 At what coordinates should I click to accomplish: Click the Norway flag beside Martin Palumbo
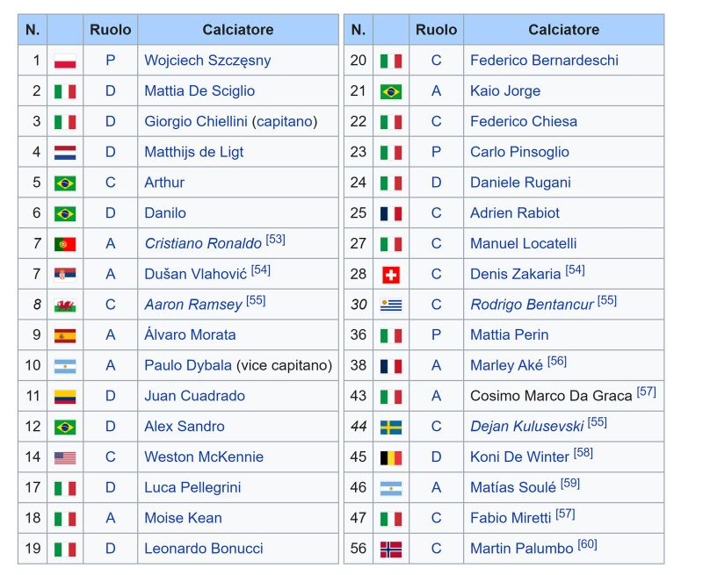[391, 549]
